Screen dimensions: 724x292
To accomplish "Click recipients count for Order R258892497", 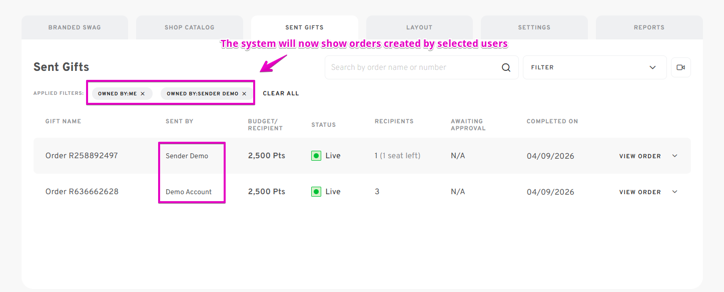I will (x=376, y=156).
